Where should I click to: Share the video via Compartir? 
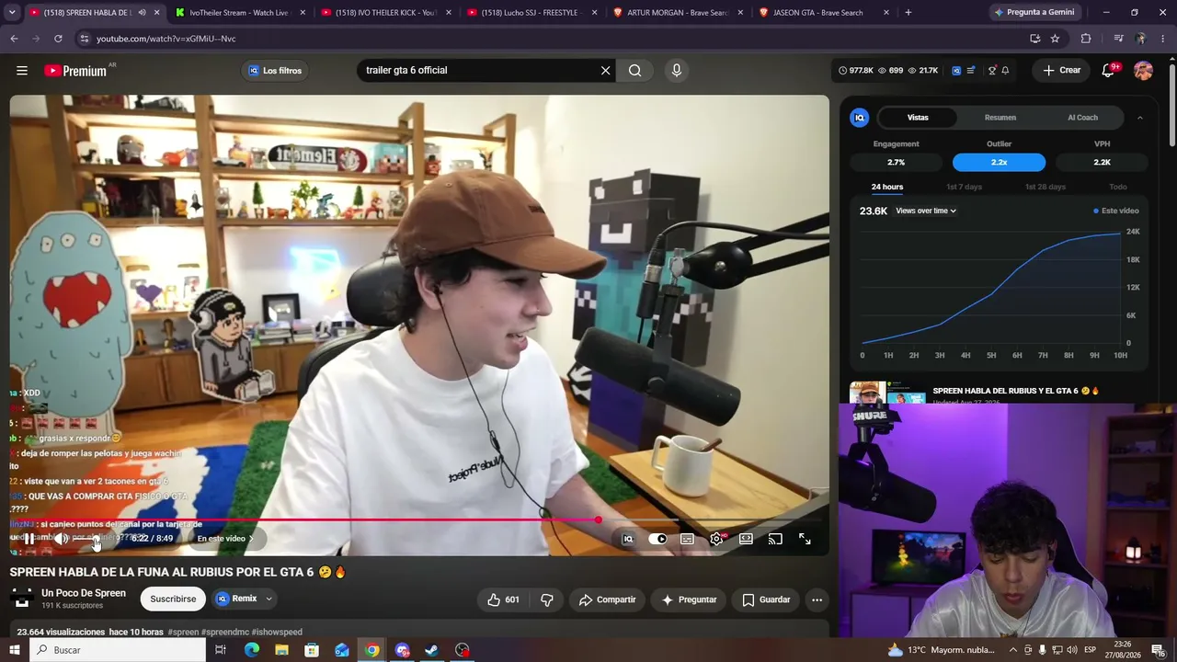(x=607, y=599)
